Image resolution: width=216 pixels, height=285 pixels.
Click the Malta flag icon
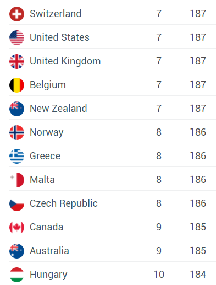16,180
